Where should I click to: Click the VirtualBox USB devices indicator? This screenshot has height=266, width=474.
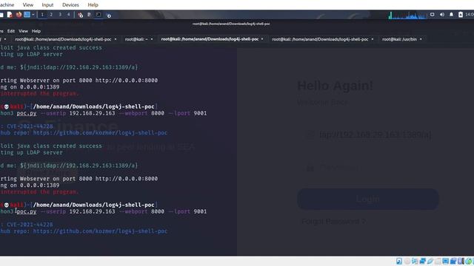(x=430, y=261)
